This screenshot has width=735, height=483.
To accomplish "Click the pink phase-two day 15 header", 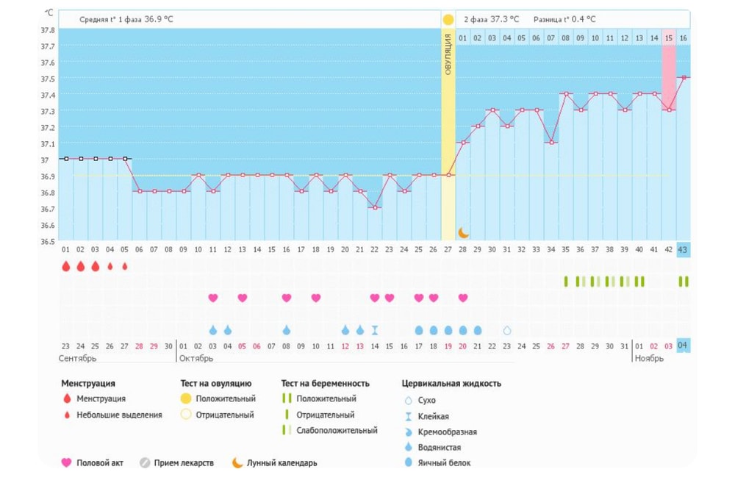I will pyautogui.click(x=668, y=37).
